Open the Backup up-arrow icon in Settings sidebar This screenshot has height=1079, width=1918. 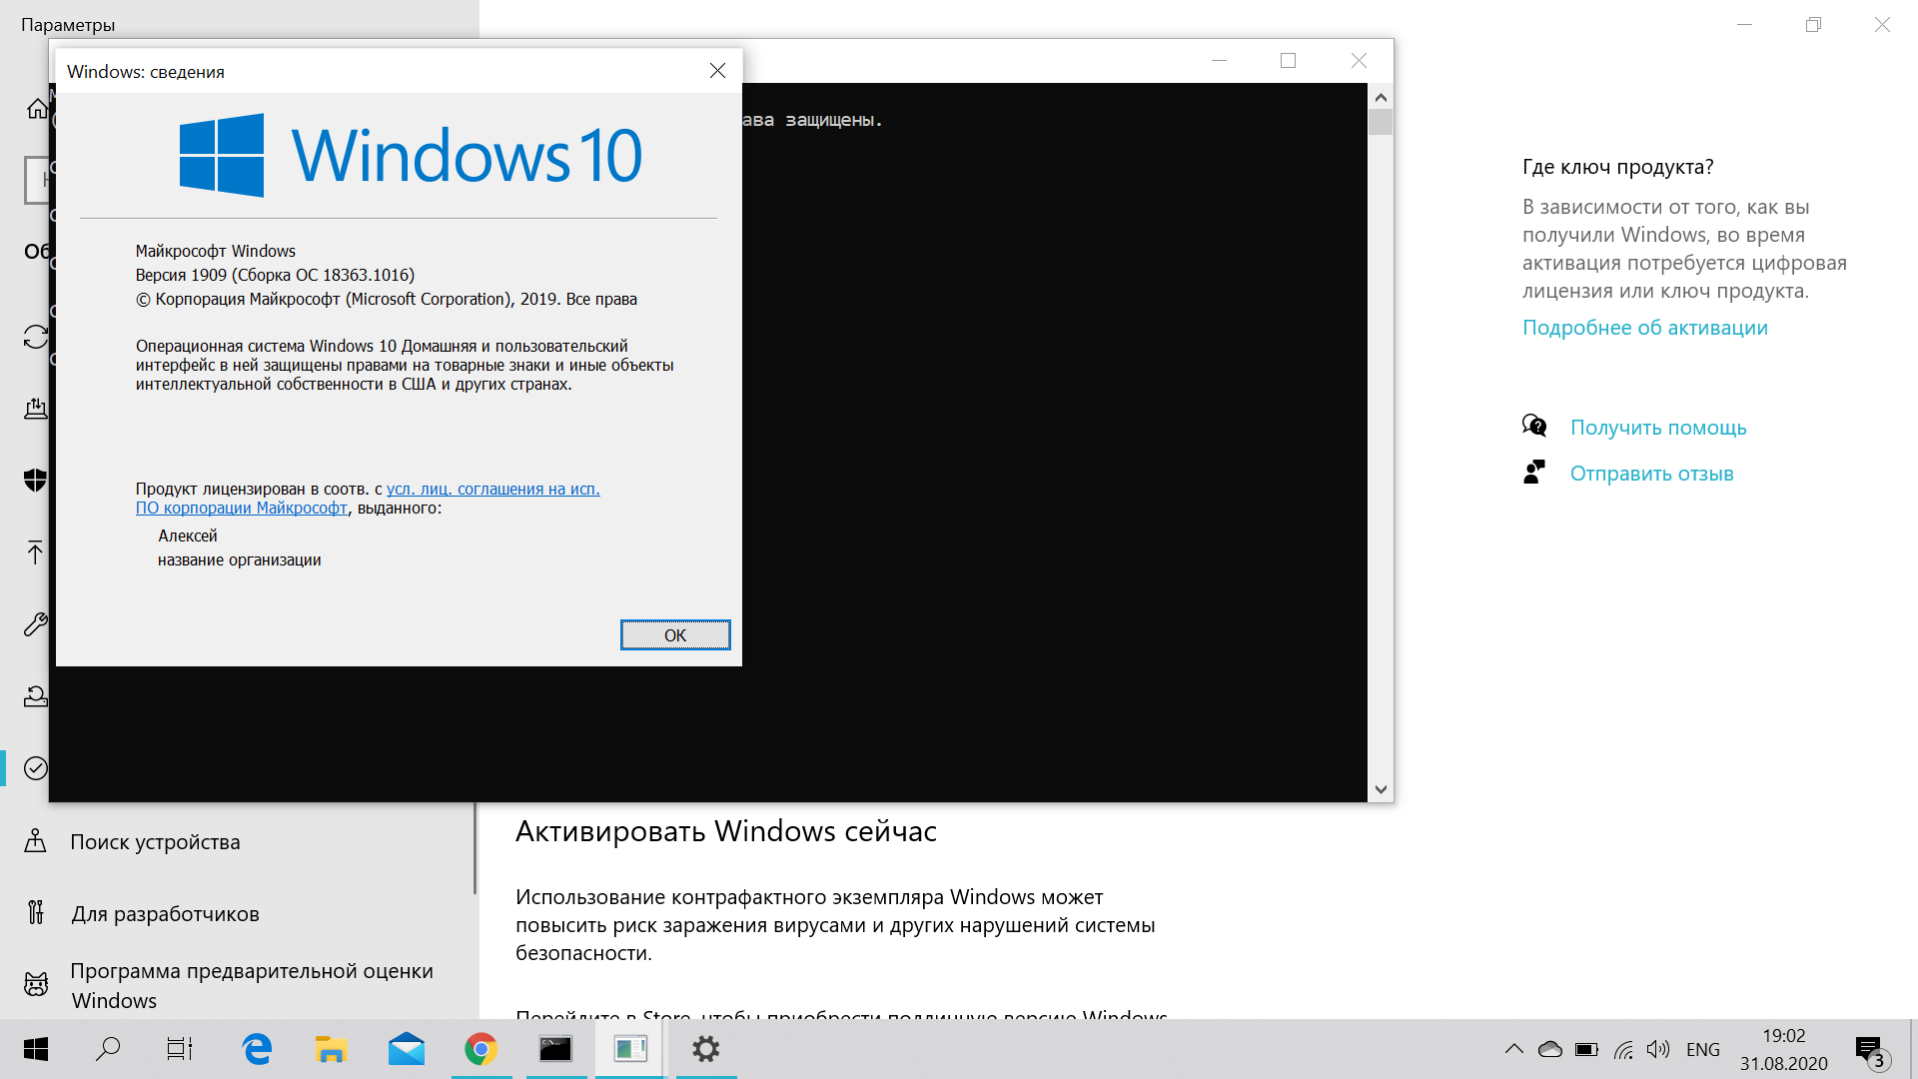pos(36,552)
